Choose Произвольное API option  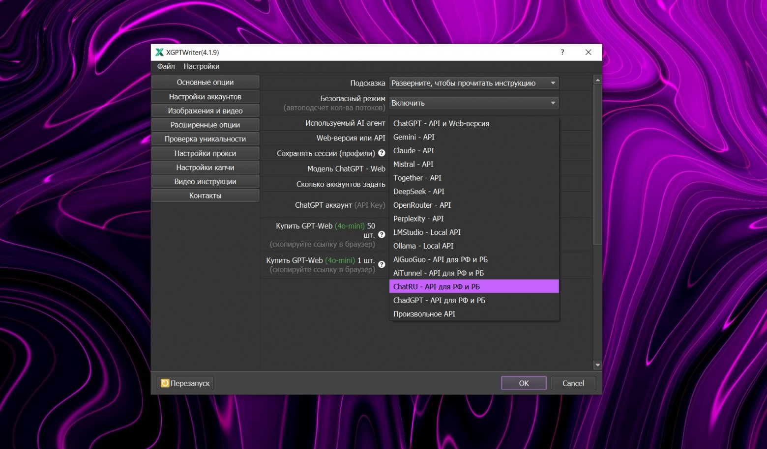click(474, 314)
